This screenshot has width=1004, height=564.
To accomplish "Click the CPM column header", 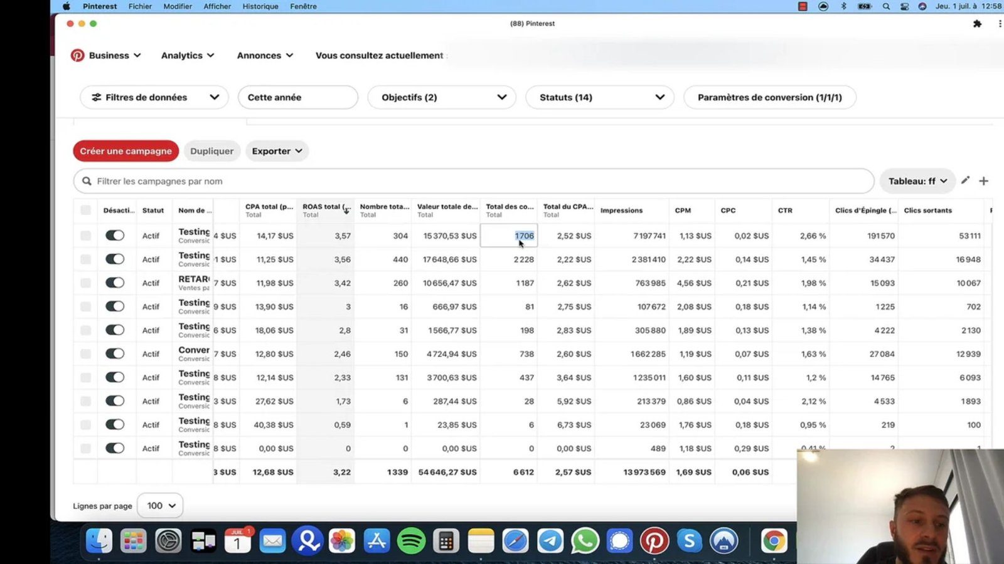I will coord(683,211).
